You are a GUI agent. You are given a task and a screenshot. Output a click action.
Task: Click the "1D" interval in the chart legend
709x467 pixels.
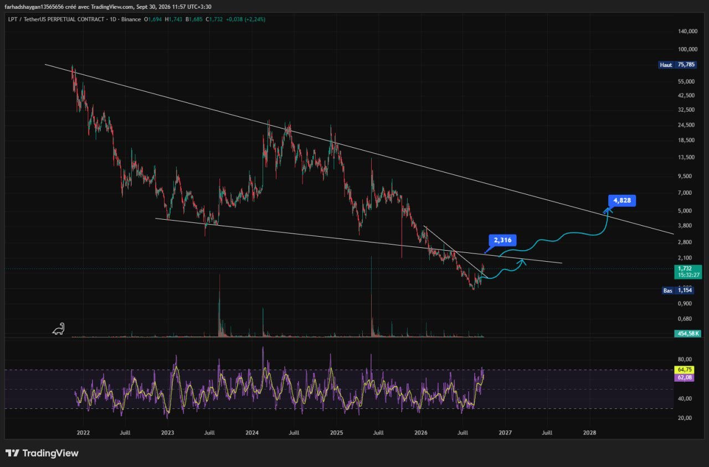tap(114, 19)
